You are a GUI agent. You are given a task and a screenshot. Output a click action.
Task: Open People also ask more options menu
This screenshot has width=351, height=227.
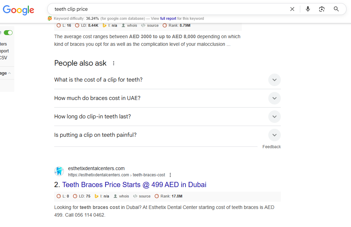(114, 63)
